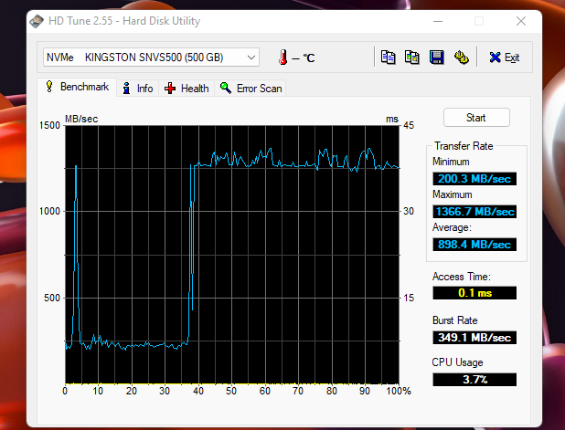Open the Error Scan tab

coord(251,89)
